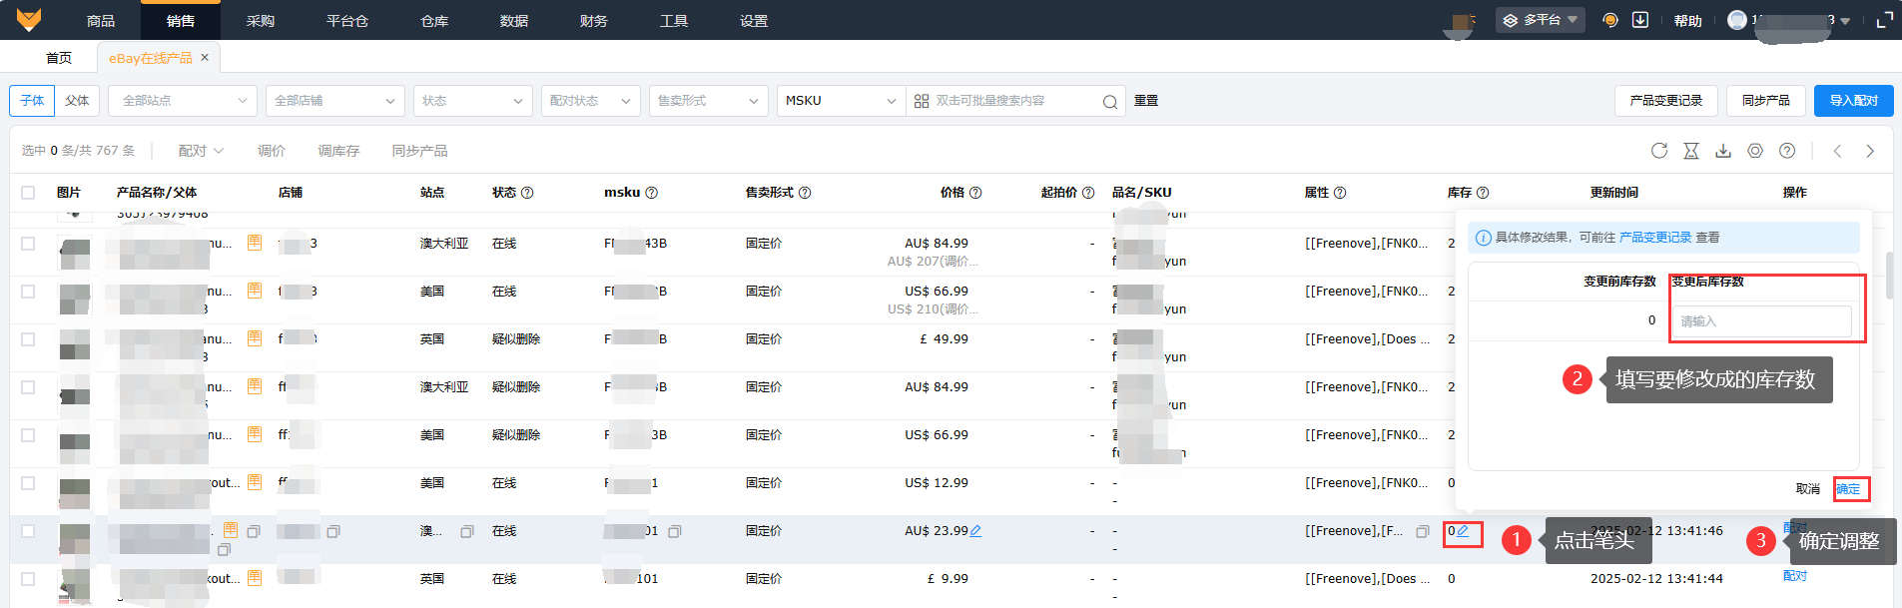Click the hourglass icon in the table toolbar
The height and width of the screenshot is (608, 1902).
(x=1691, y=151)
